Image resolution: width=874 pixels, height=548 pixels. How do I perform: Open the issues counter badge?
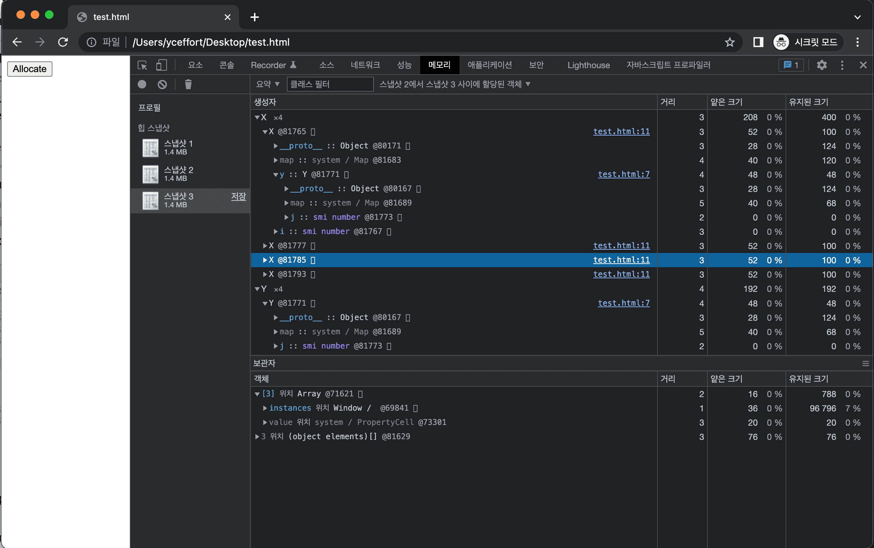pos(791,65)
